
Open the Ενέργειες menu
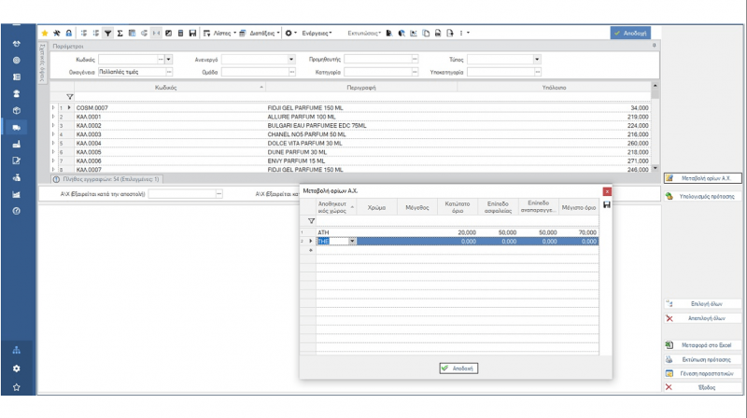coord(317,33)
